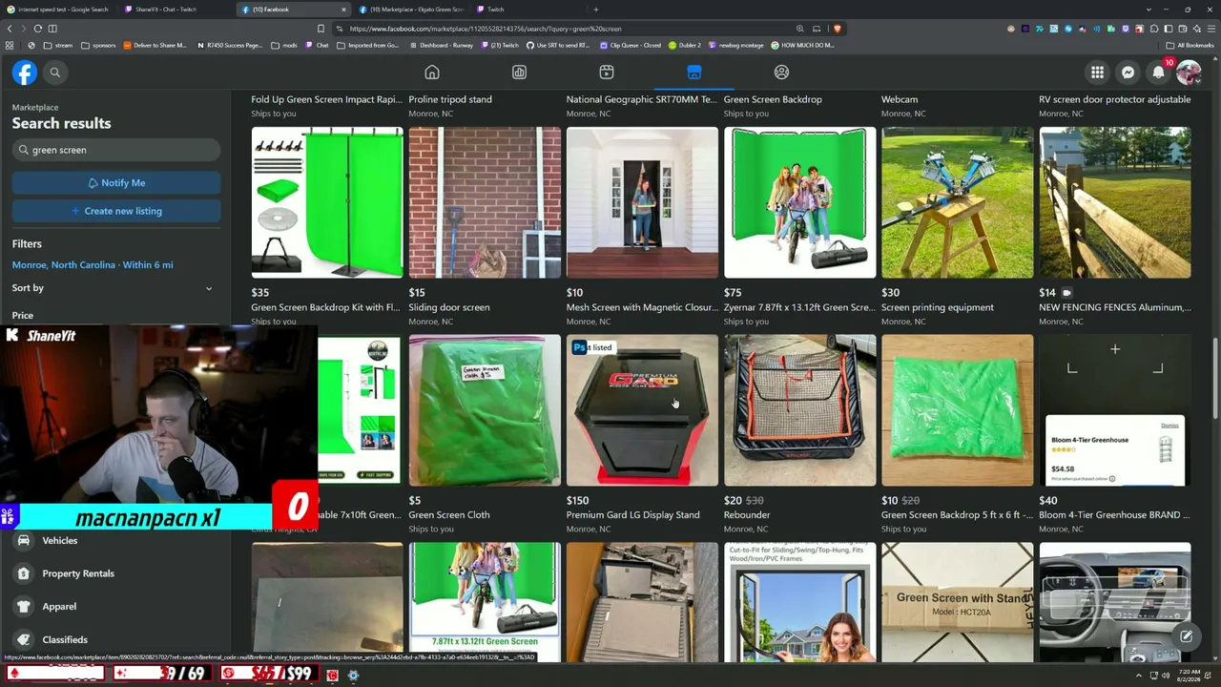Open the $10 Mesh Screen with Magnetic Closure listing
Viewport: 1221px width, 687px height.
click(642, 226)
